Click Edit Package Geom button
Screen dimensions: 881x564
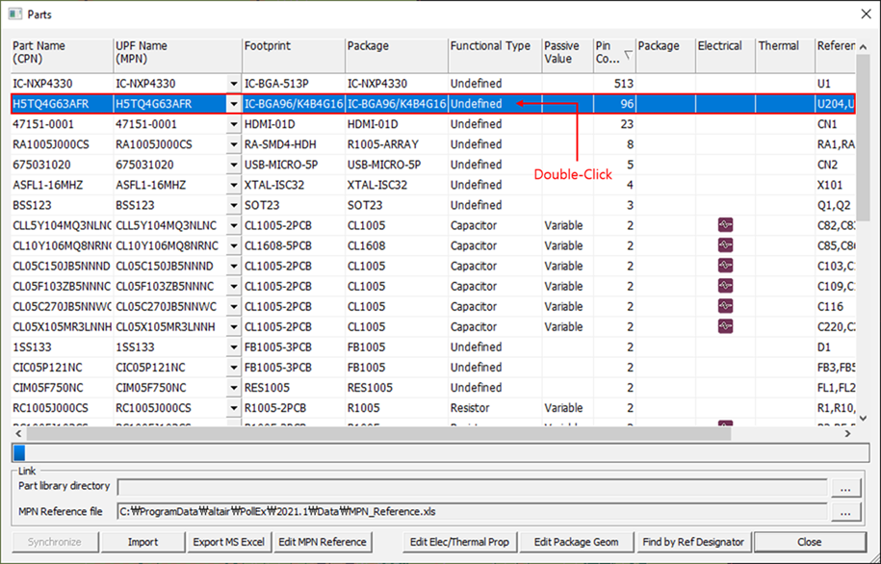pos(576,542)
